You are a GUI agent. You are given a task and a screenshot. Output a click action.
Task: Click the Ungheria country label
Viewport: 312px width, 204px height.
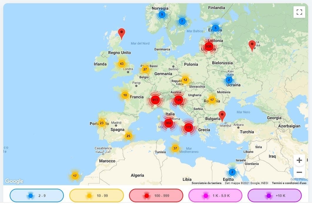pyautogui.click(x=195, y=95)
